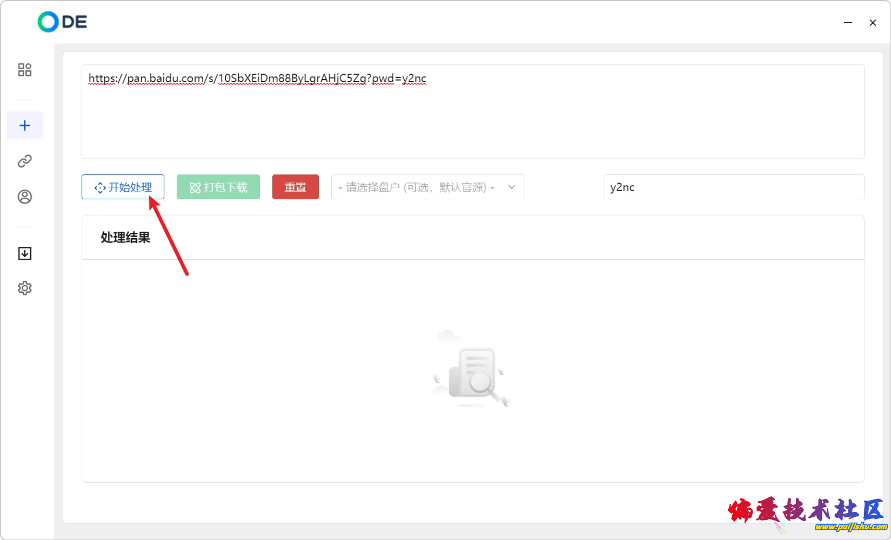Click the 佩爱技术社区 watermark text
Image resolution: width=891 pixels, height=540 pixels.
coord(805,510)
